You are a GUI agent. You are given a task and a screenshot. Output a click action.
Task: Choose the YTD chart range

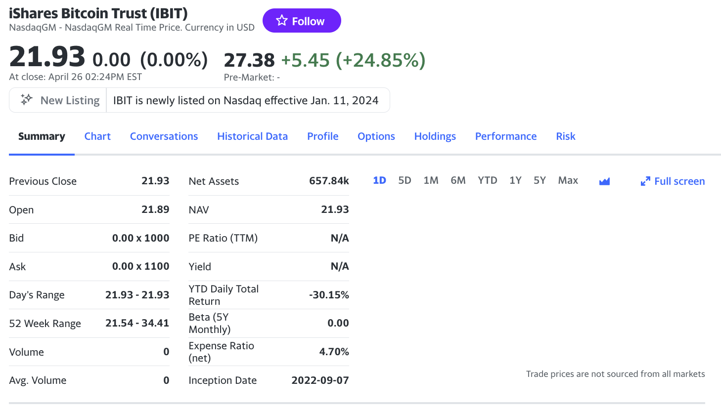pos(488,180)
